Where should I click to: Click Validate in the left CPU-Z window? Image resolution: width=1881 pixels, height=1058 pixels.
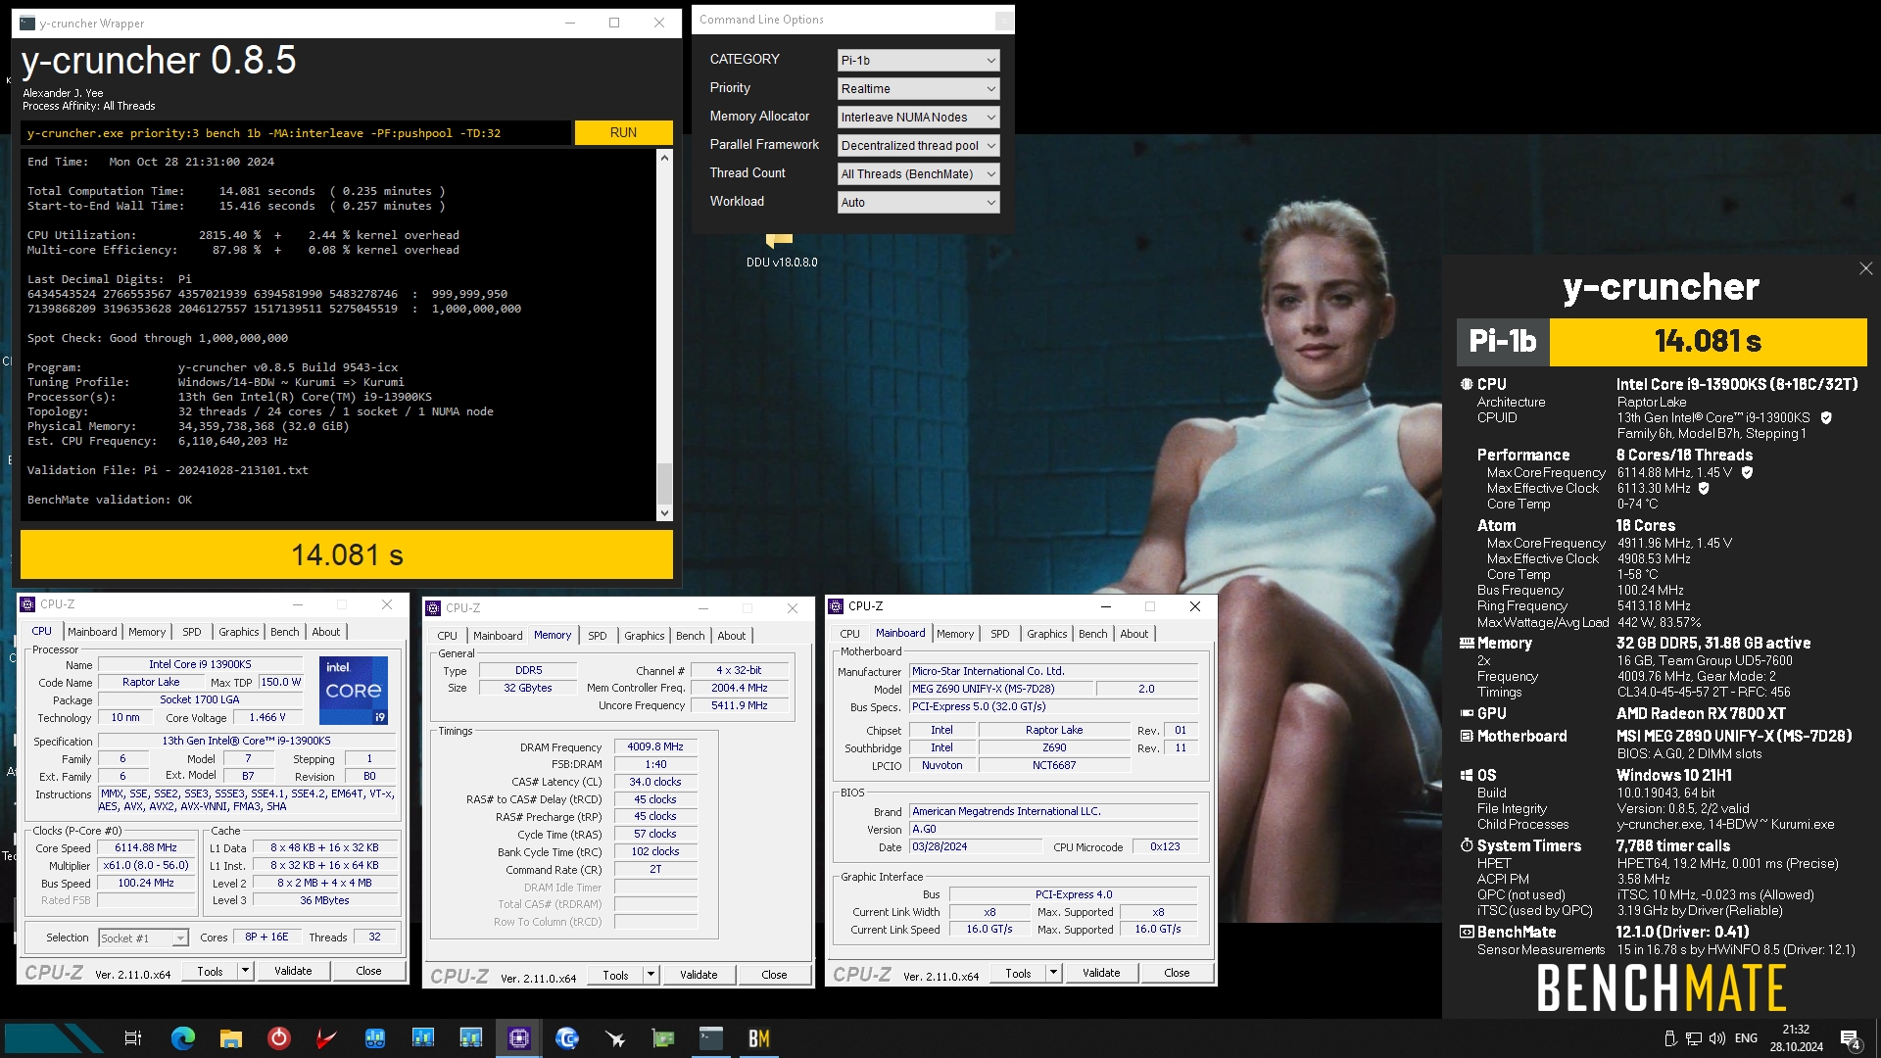[293, 971]
